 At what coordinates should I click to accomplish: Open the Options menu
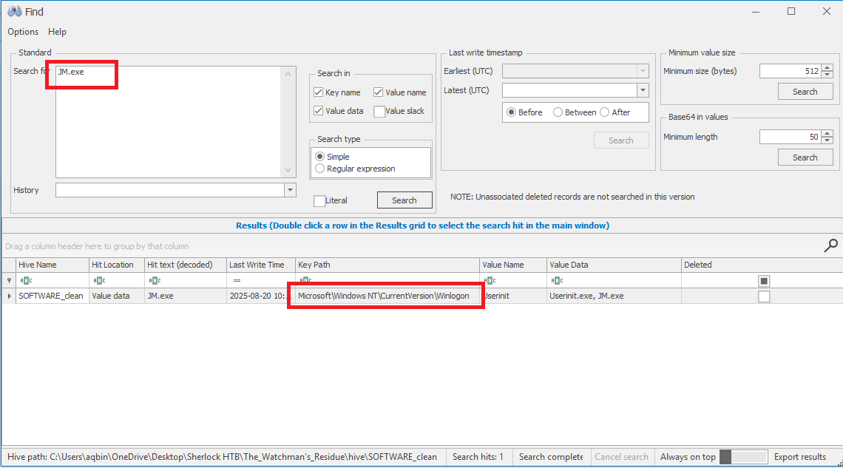click(23, 32)
